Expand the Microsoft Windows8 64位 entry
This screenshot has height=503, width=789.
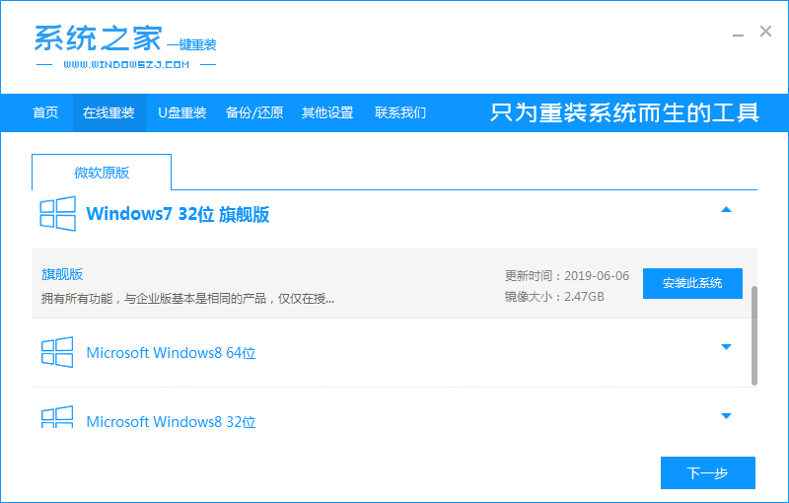(x=726, y=346)
